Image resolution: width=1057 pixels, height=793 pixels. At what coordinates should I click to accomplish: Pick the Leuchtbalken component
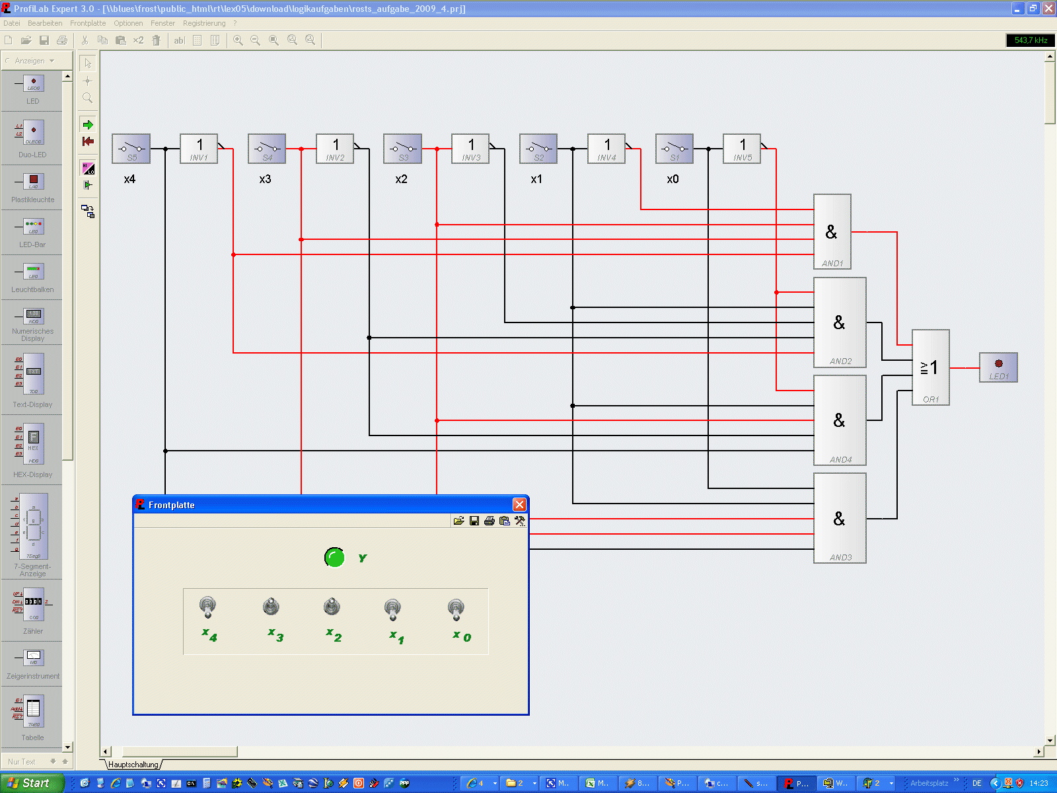32,278
